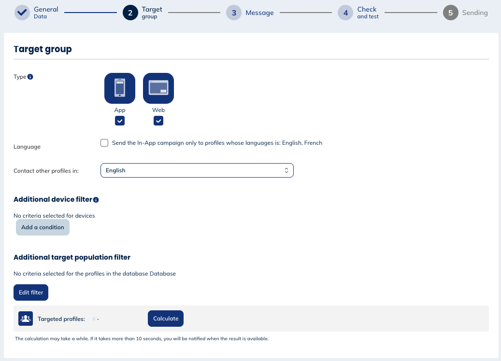Image resolution: width=501 pixels, height=361 pixels.
Task: Click the Add a condition button
Action: 43,227
